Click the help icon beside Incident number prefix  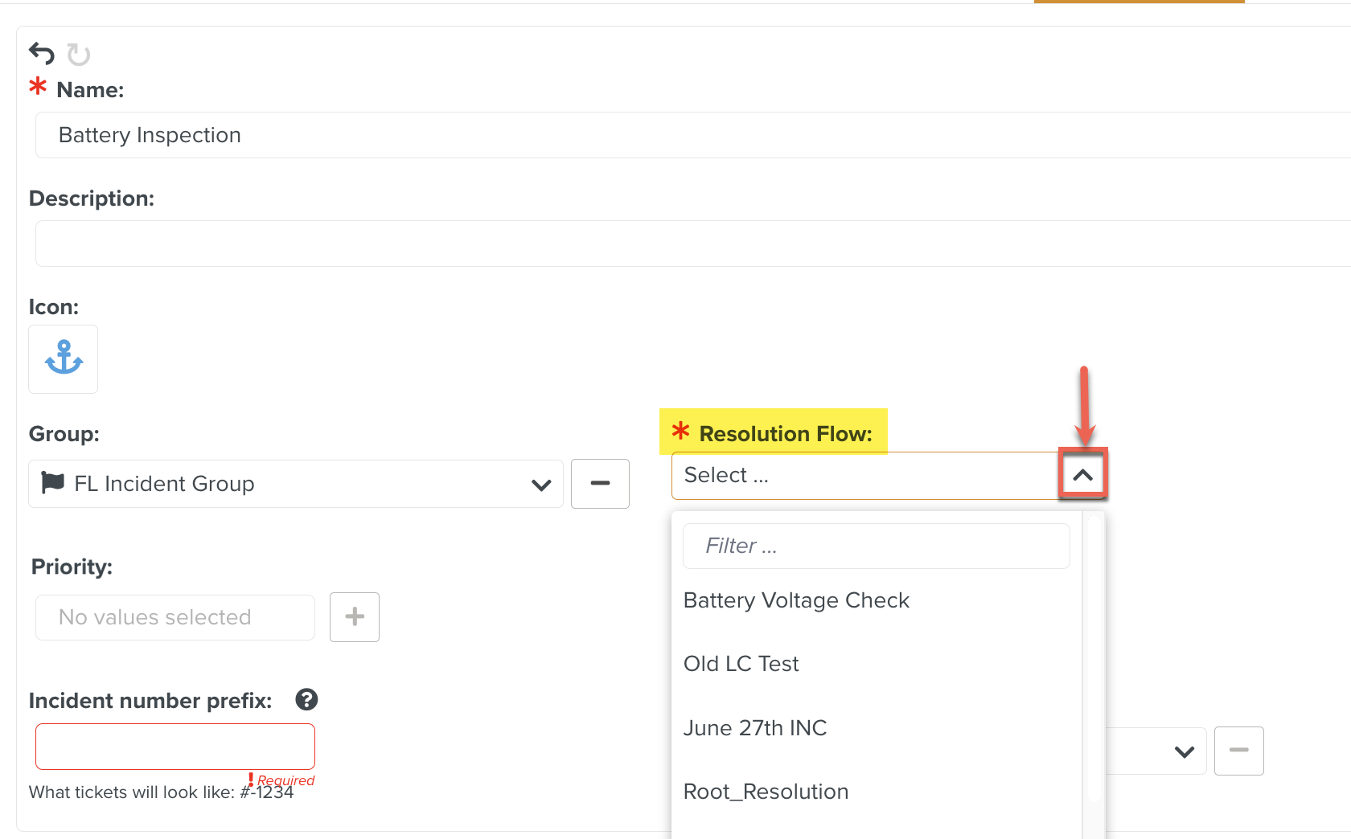point(306,700)
